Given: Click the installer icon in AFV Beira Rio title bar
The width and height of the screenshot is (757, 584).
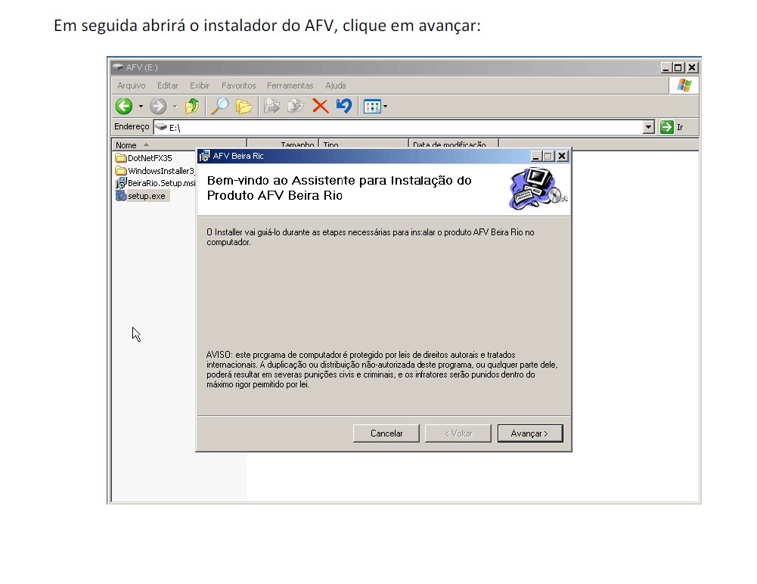Looking at the screenshot, I should pyautogui.click(x=205, y=156).
